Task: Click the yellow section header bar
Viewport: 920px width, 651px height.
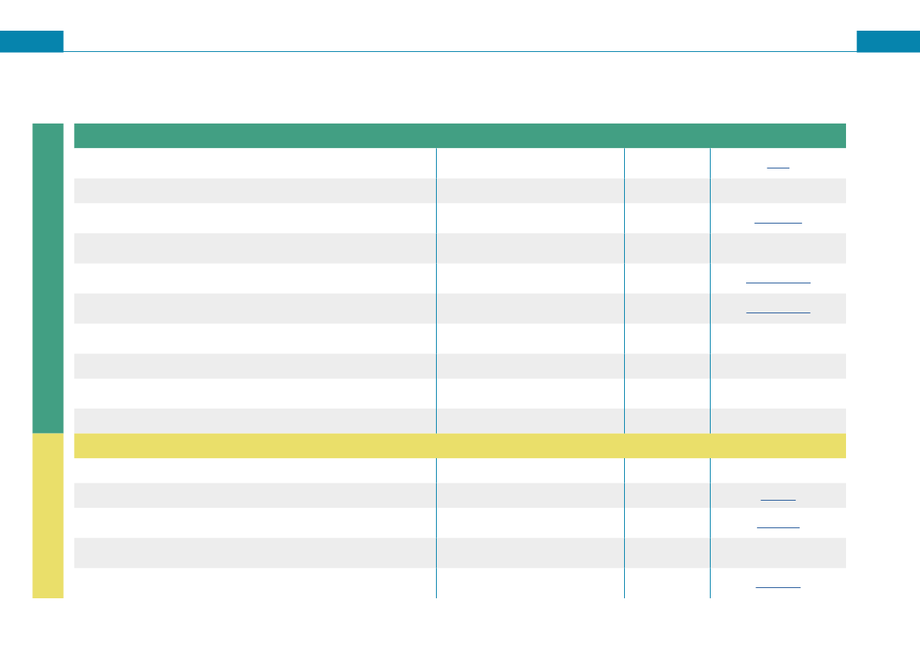Action: pyautogui.click(x=460, y=446)
